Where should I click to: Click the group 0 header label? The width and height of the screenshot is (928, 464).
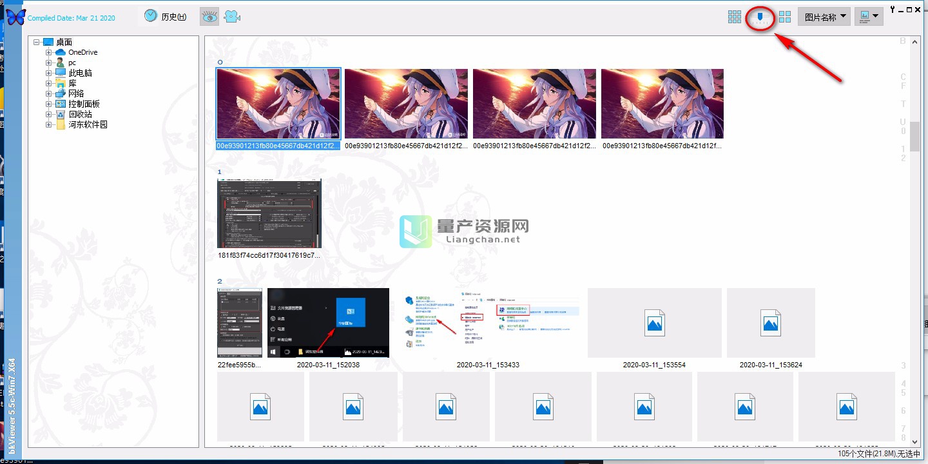tap(220, 63)
